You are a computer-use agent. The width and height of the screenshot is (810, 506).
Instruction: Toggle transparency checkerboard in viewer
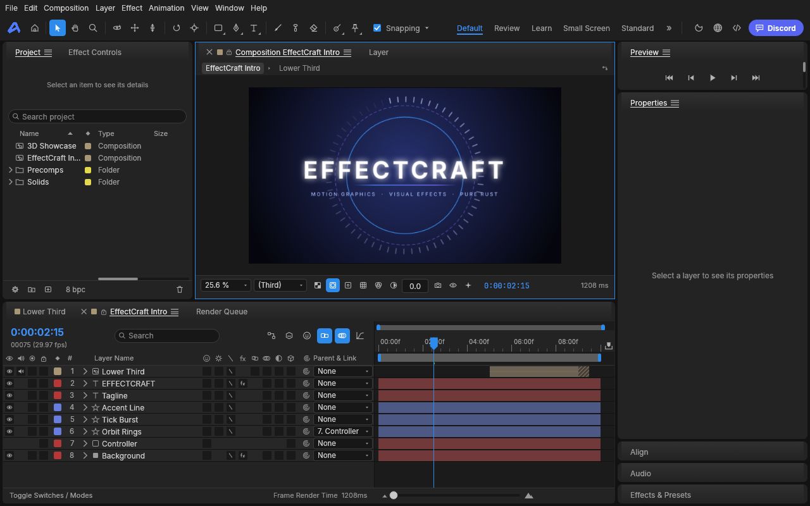[x=318, y=285]
